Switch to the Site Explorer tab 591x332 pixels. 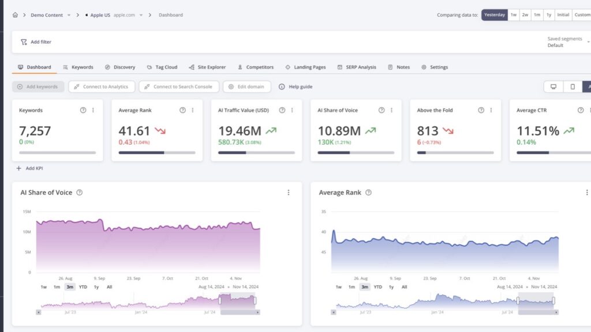pos(207,67)
